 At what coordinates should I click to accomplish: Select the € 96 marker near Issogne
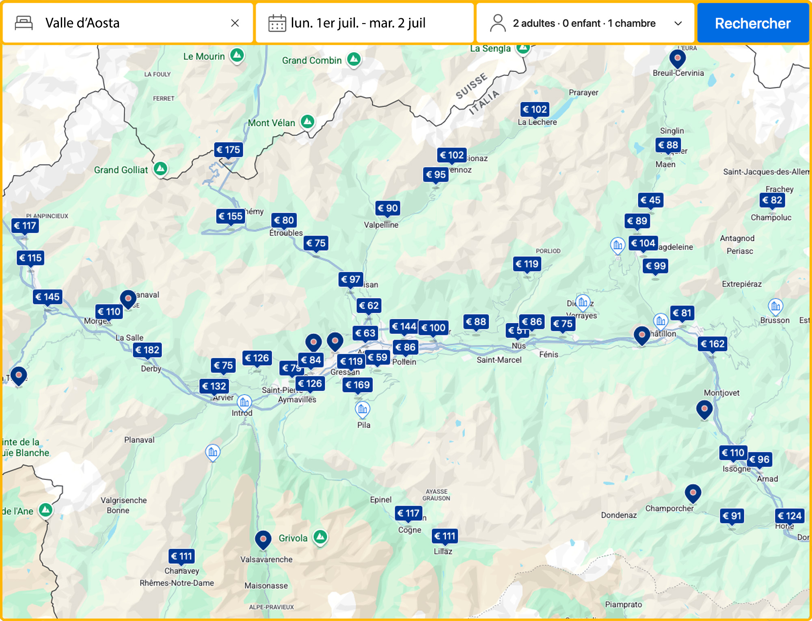760,459
